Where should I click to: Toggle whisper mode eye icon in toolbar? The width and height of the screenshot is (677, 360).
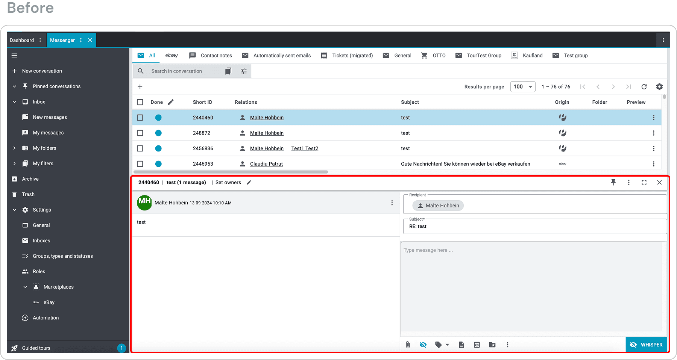click(x=423, y=345)
